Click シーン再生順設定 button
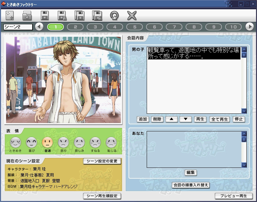This screenshot has width=257, height=202. coord(102,196)
